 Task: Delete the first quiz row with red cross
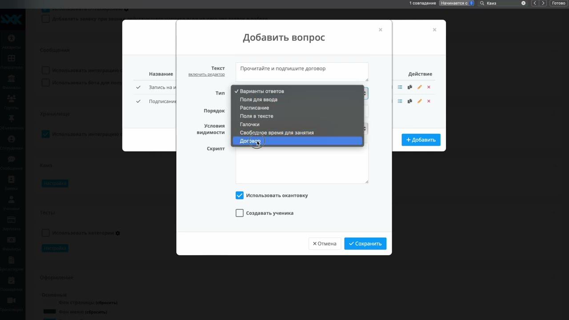429,87
